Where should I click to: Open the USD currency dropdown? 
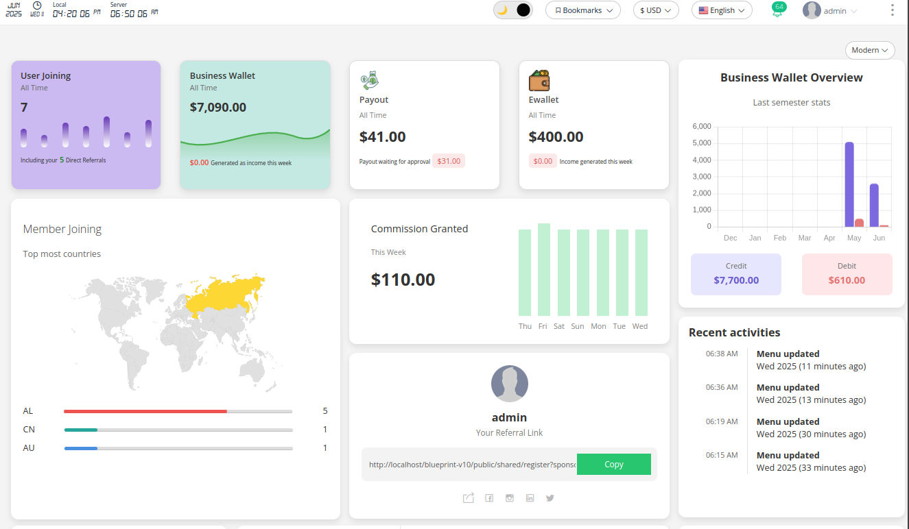click(x=655, y=10)
